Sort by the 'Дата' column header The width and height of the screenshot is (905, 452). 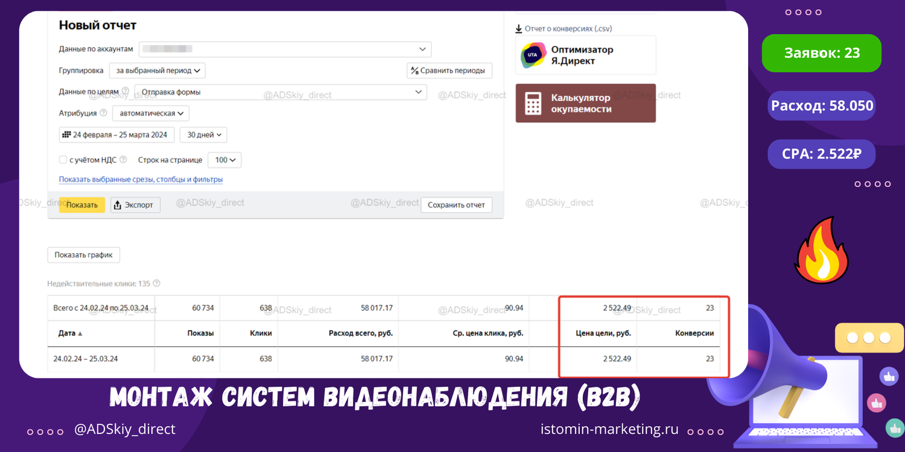tap(68, 333)
